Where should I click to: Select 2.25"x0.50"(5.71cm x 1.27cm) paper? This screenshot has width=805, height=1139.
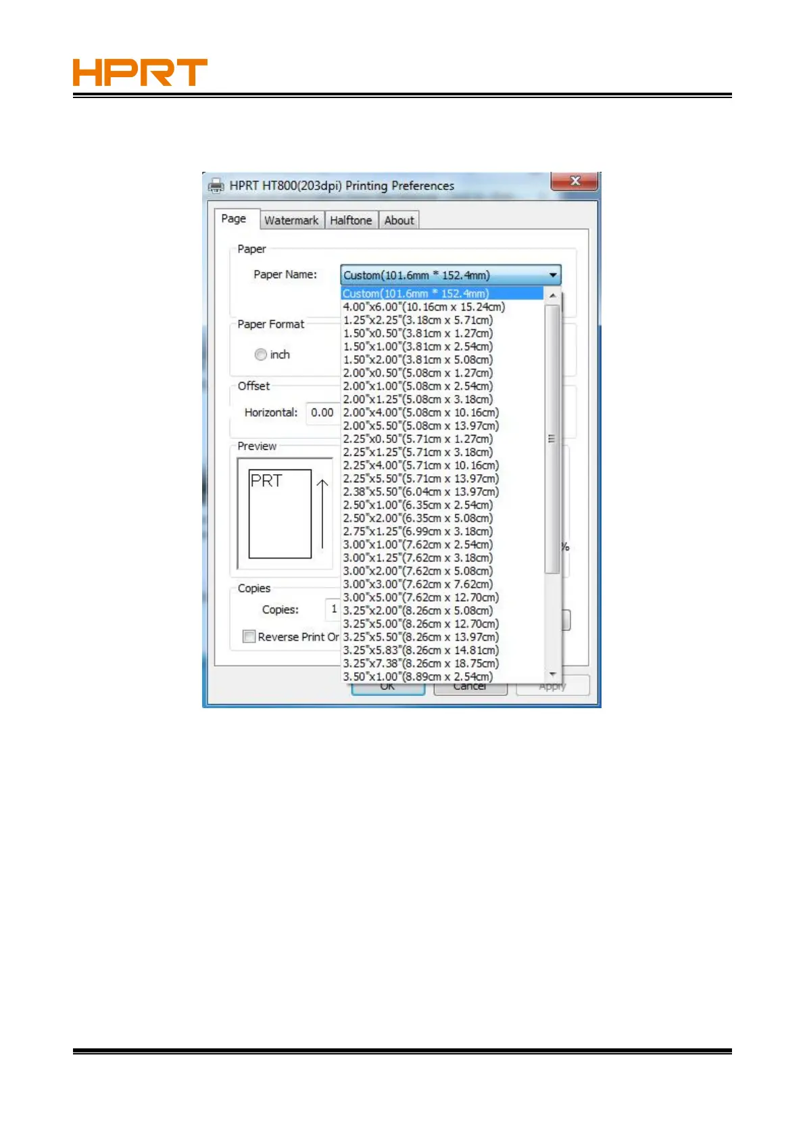[x=442, y=438]
